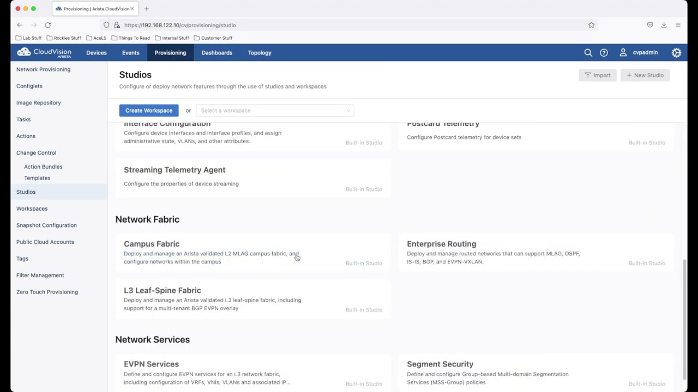Bookmark this page with the star icon

point(591,25)
